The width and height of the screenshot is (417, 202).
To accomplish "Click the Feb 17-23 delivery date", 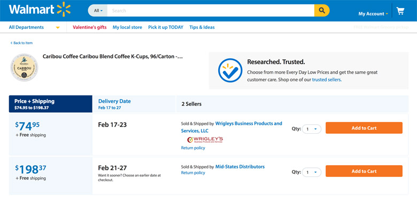I will (x=112, y=125).
